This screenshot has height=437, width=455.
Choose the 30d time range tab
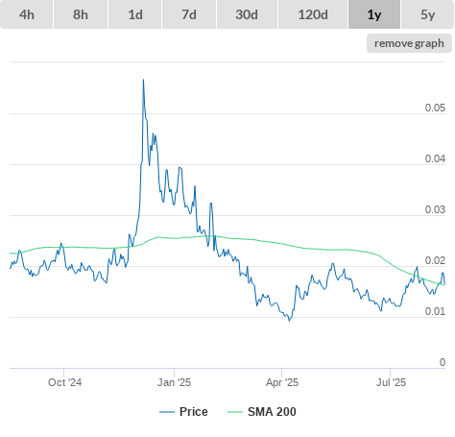tap(247, 14)
